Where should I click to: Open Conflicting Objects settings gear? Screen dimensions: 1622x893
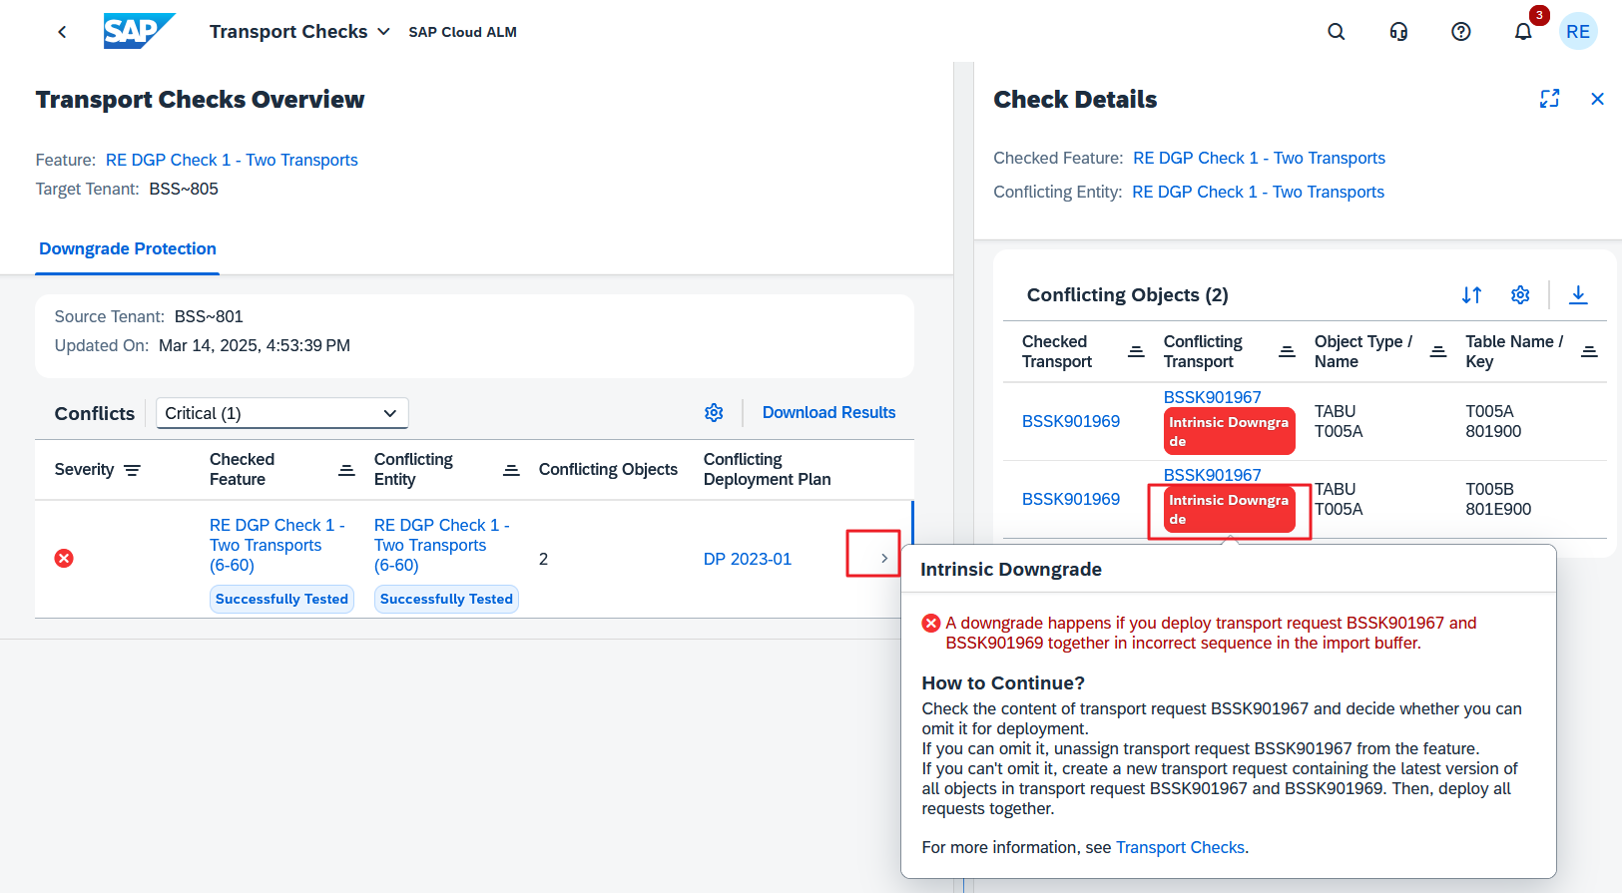[x=1520, y=295]
